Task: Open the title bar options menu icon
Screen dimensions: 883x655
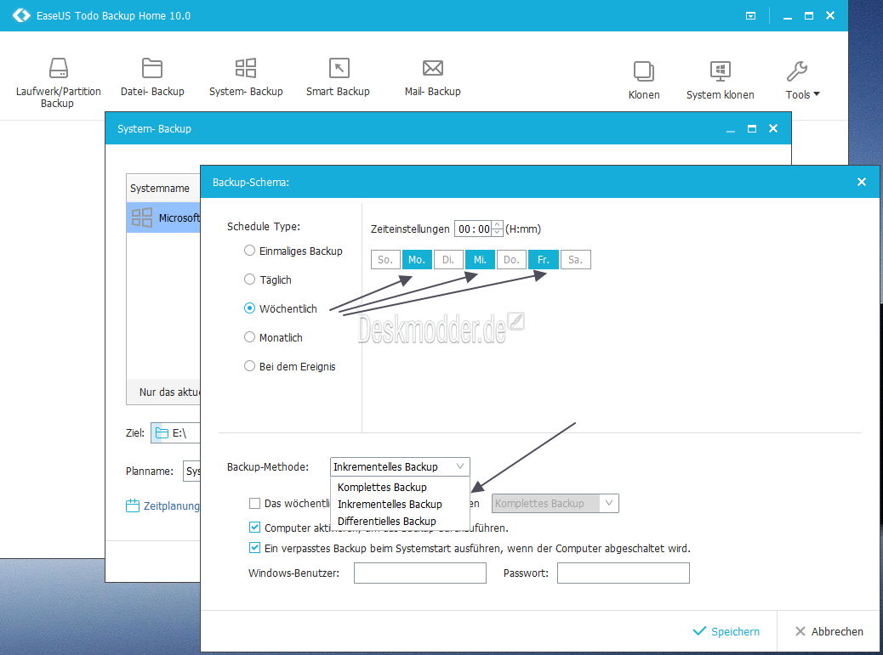Action: pos(750,16)
